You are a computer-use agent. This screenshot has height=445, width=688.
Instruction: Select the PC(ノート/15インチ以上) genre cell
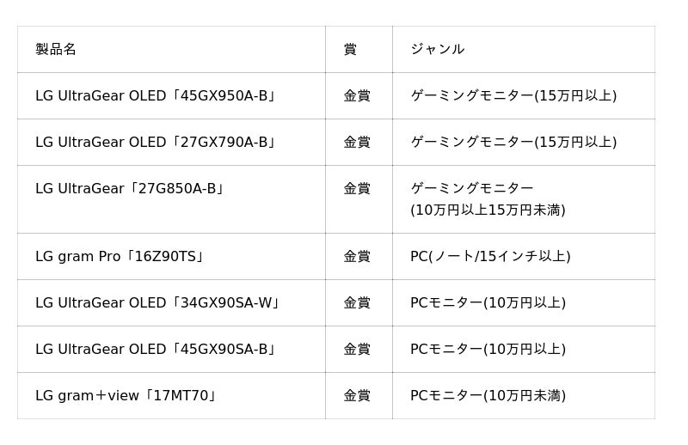pyautogui.click(x=490, y=256)
